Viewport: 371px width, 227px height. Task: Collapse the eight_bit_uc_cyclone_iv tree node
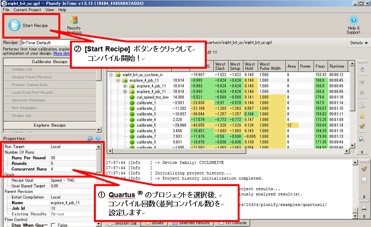click(x=112, y=75)
